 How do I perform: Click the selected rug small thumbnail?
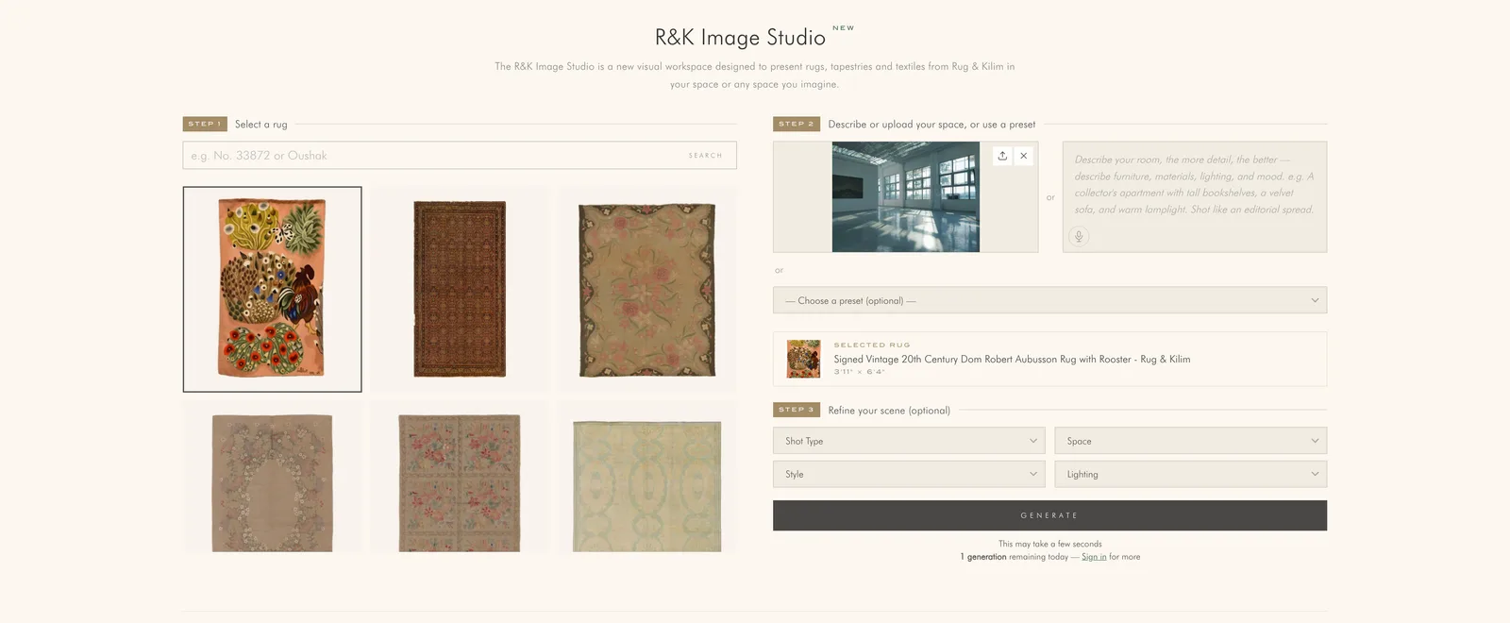[803, 359]
